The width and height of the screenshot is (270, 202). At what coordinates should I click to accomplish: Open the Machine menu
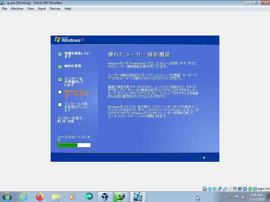17,9
